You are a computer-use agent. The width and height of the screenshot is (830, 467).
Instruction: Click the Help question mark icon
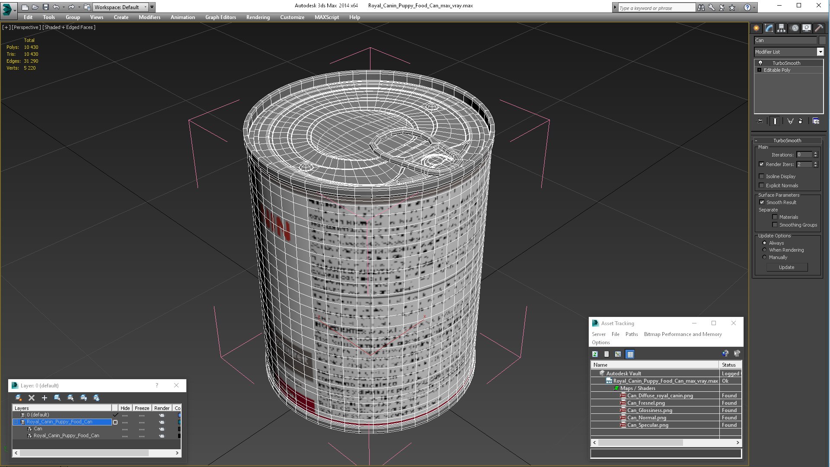tap(747, 7)
